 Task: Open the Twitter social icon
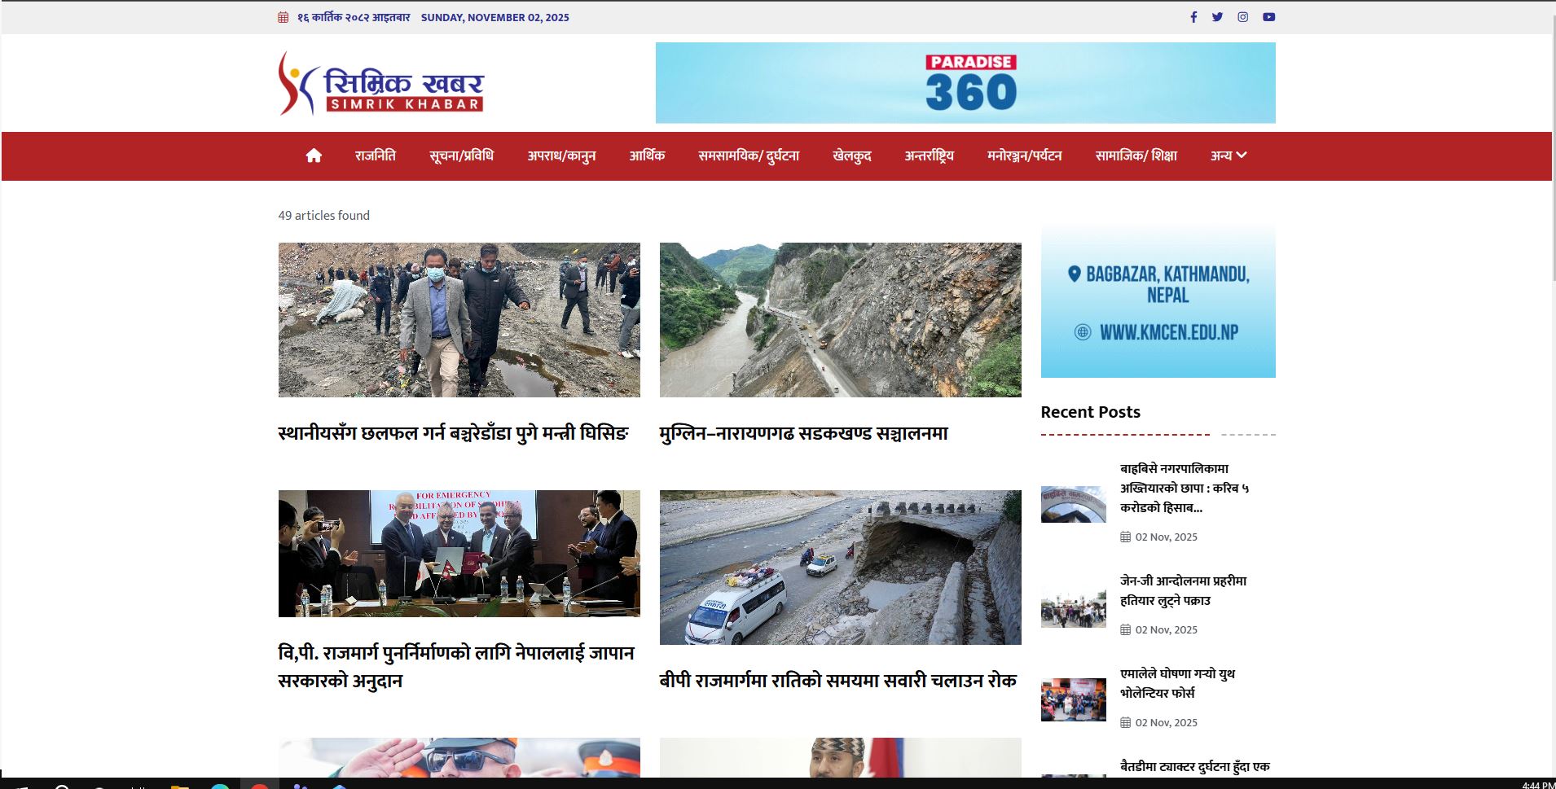click(1217, 17)
